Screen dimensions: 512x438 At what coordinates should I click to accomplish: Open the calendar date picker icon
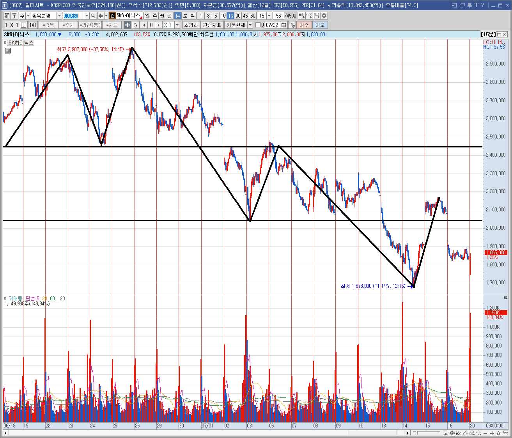click(x=283, y=25)
